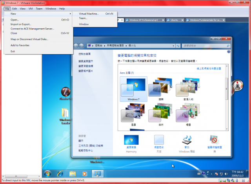Click the VMware sound device status icon
Screen dimensions: 251x184
233,180
